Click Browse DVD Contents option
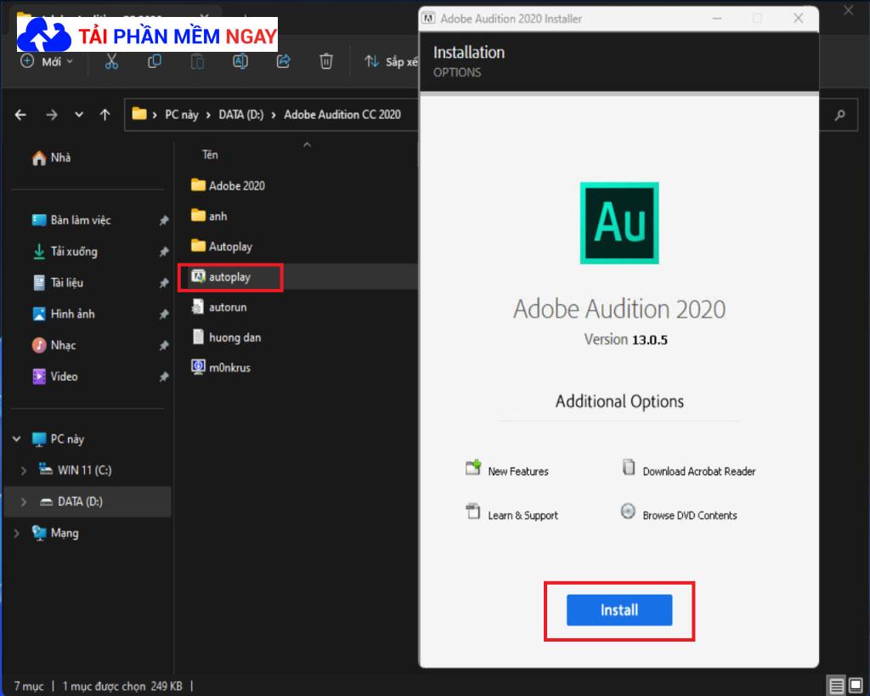870x696 pixels. pos(690,515)
